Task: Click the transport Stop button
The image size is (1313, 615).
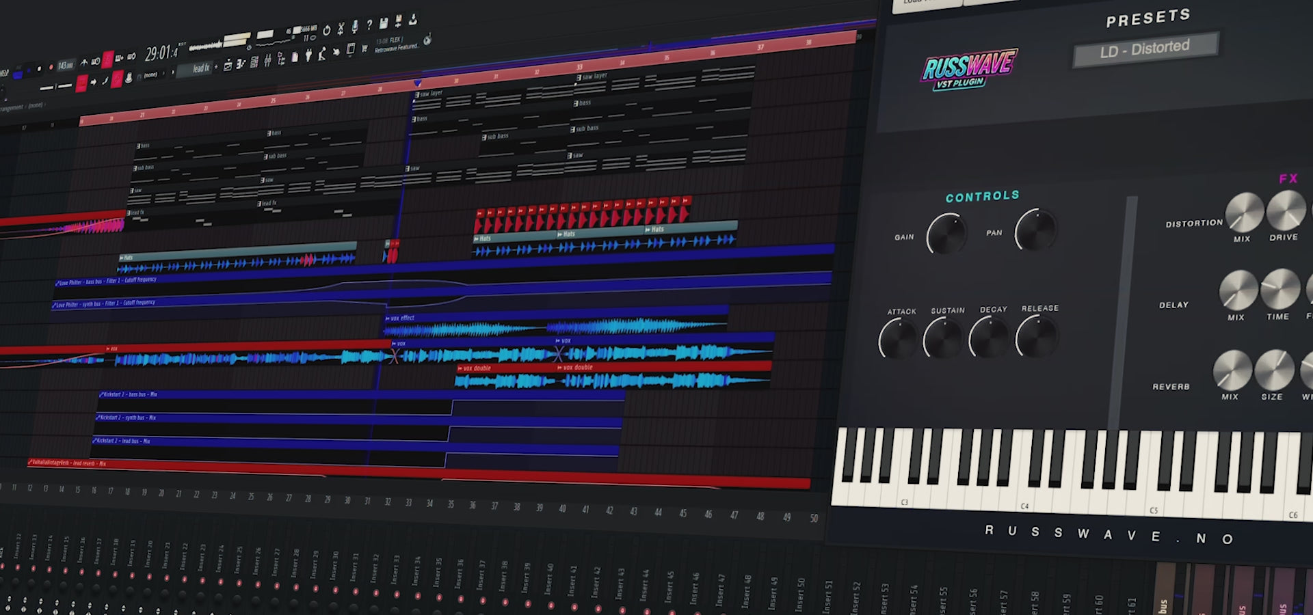Action: click(39, 68)
